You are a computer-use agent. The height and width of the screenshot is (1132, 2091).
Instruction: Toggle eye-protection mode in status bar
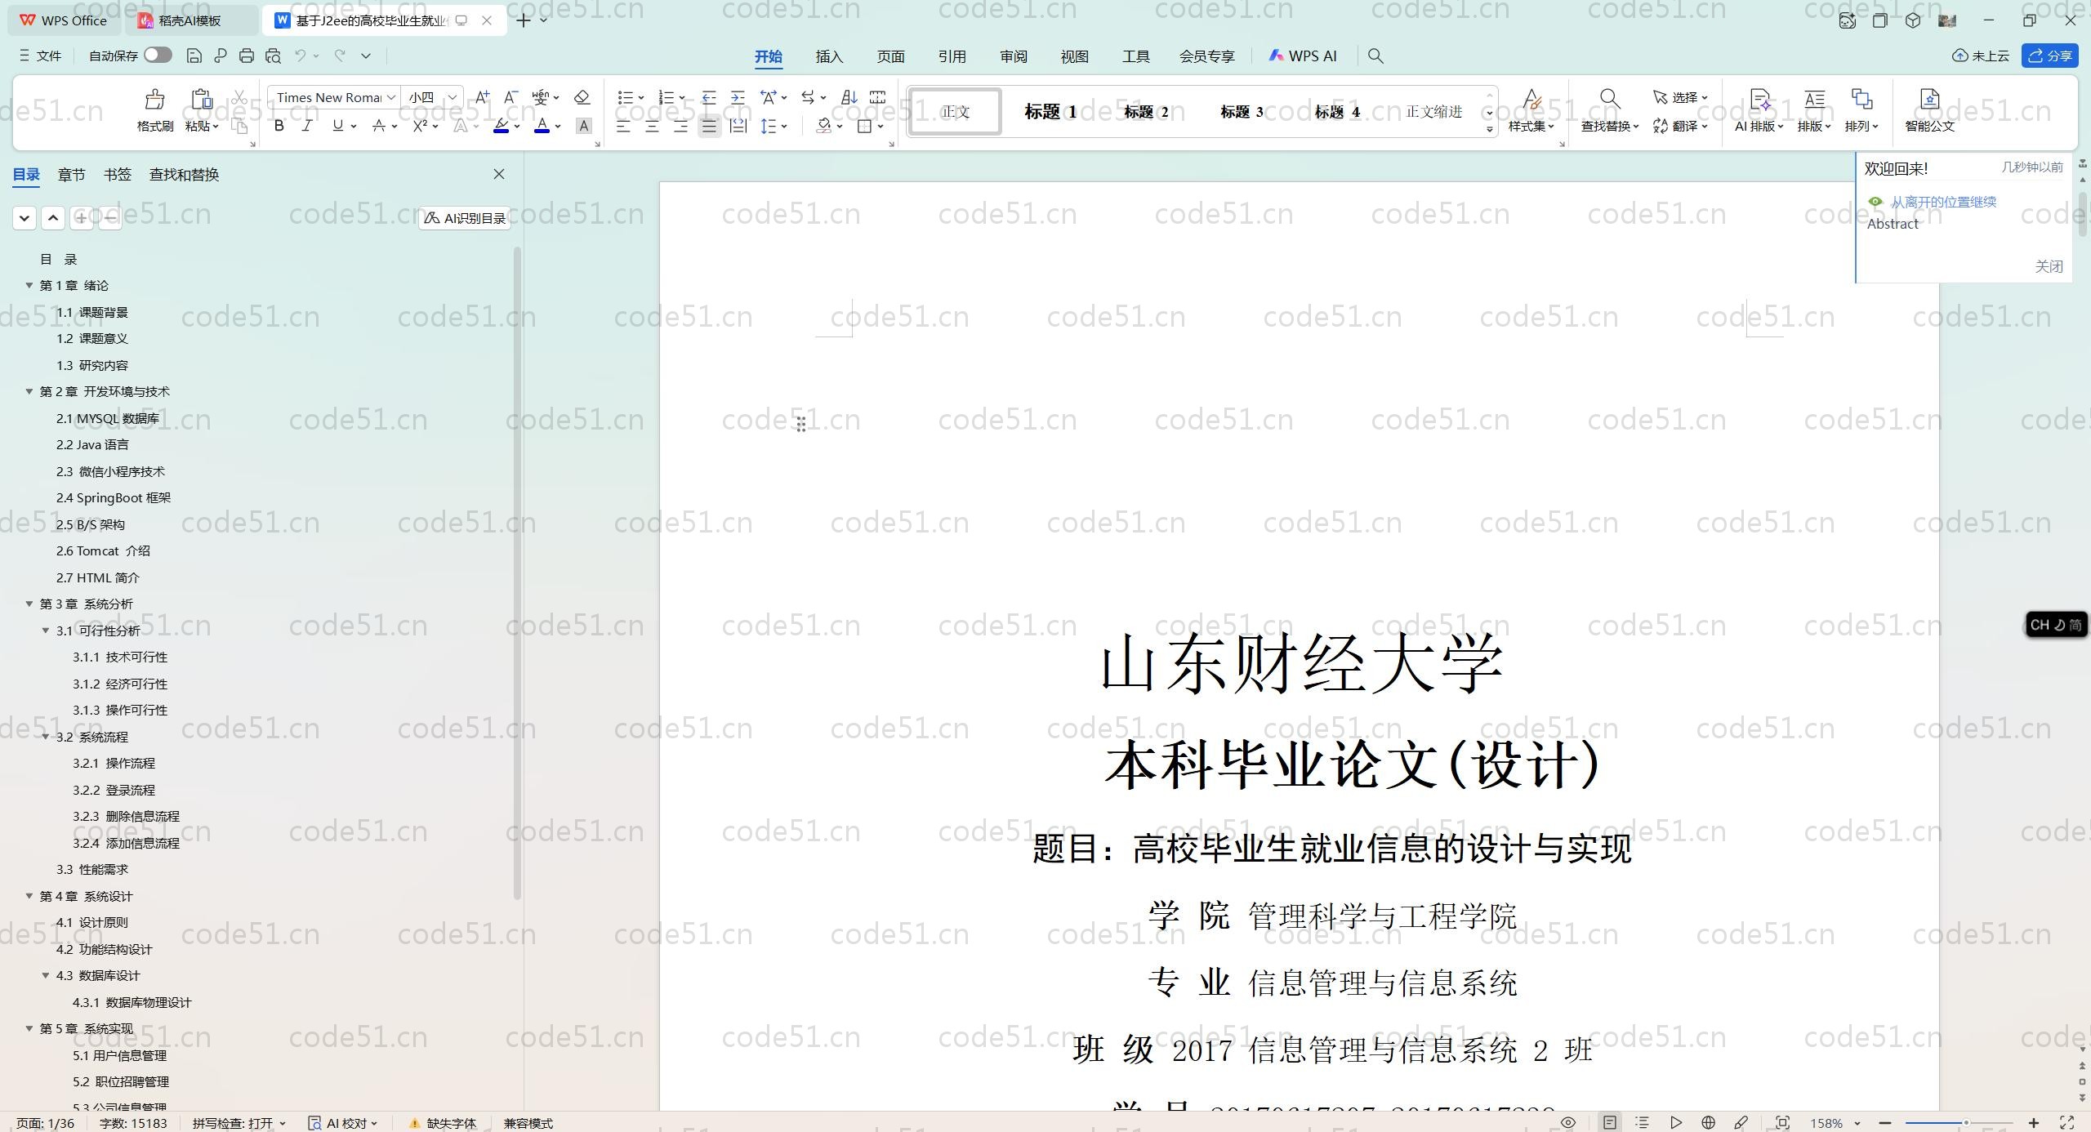click(1567, 1123)
